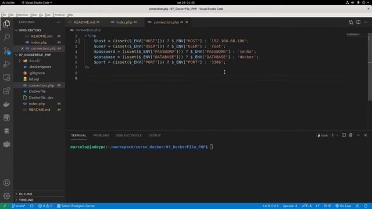
Task: Open the Selection menu
Action: tap(22, 15)
